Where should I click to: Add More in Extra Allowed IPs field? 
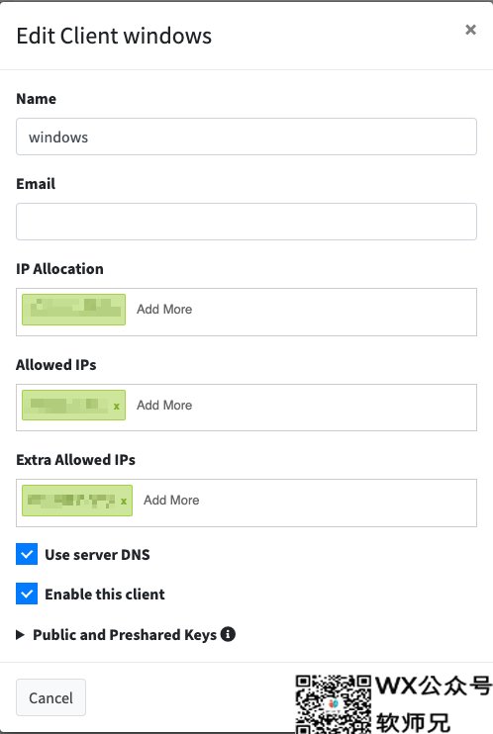pyautogui.click(x=171, y=501)
